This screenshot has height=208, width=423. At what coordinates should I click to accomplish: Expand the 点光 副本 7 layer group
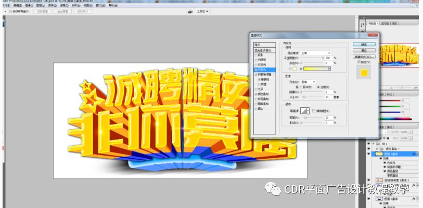pyautogui.click(x=377, y=148)
